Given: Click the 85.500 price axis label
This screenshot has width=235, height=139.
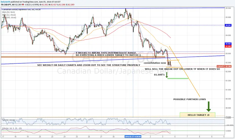Looking at the screenshot, I should (x=228, y=8).
